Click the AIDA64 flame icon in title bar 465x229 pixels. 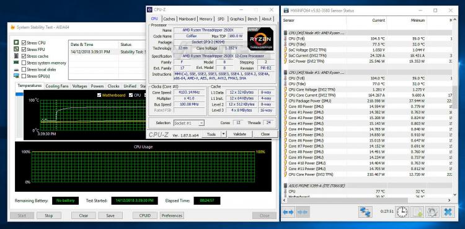(12, 27)
